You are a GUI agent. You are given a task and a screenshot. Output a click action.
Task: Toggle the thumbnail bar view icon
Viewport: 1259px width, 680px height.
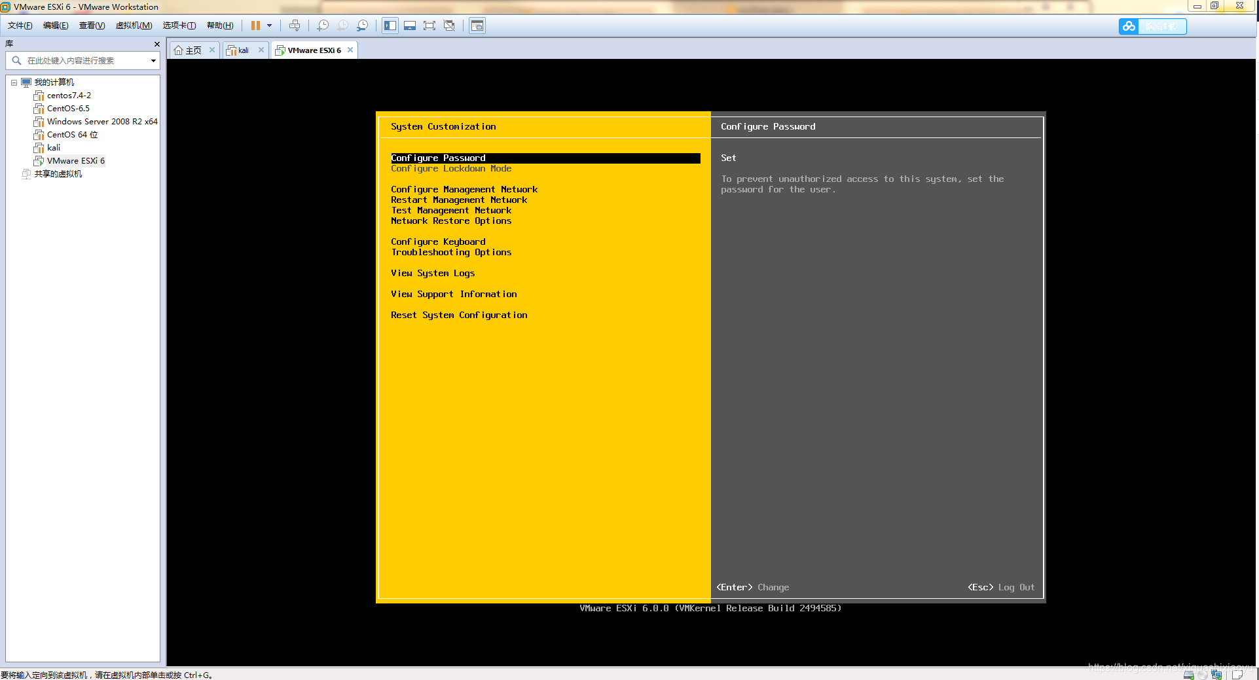410,26
